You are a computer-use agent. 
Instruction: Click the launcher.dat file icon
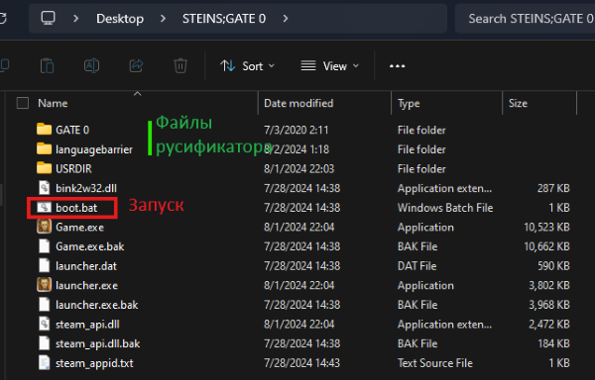[x=44, y=265]
